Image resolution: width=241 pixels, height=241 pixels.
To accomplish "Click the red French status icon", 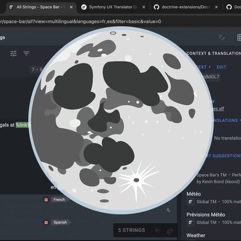I will (46, 200).
